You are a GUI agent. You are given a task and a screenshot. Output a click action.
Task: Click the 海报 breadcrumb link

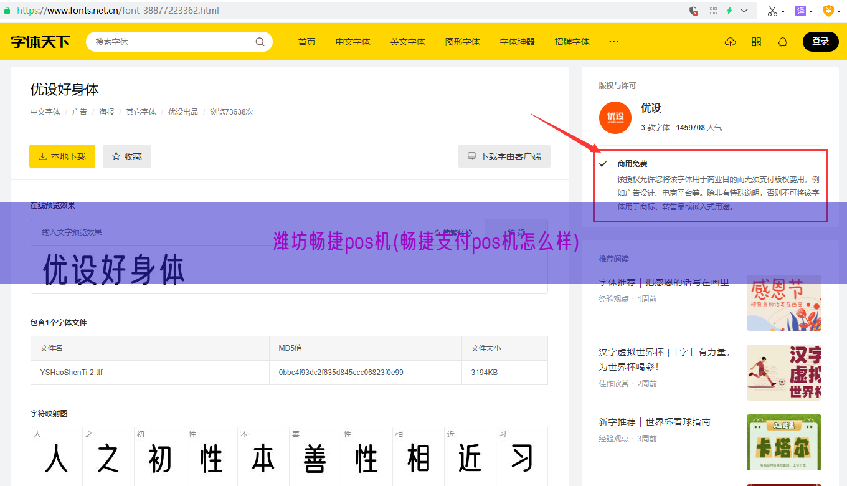click(x=106, y=112)
